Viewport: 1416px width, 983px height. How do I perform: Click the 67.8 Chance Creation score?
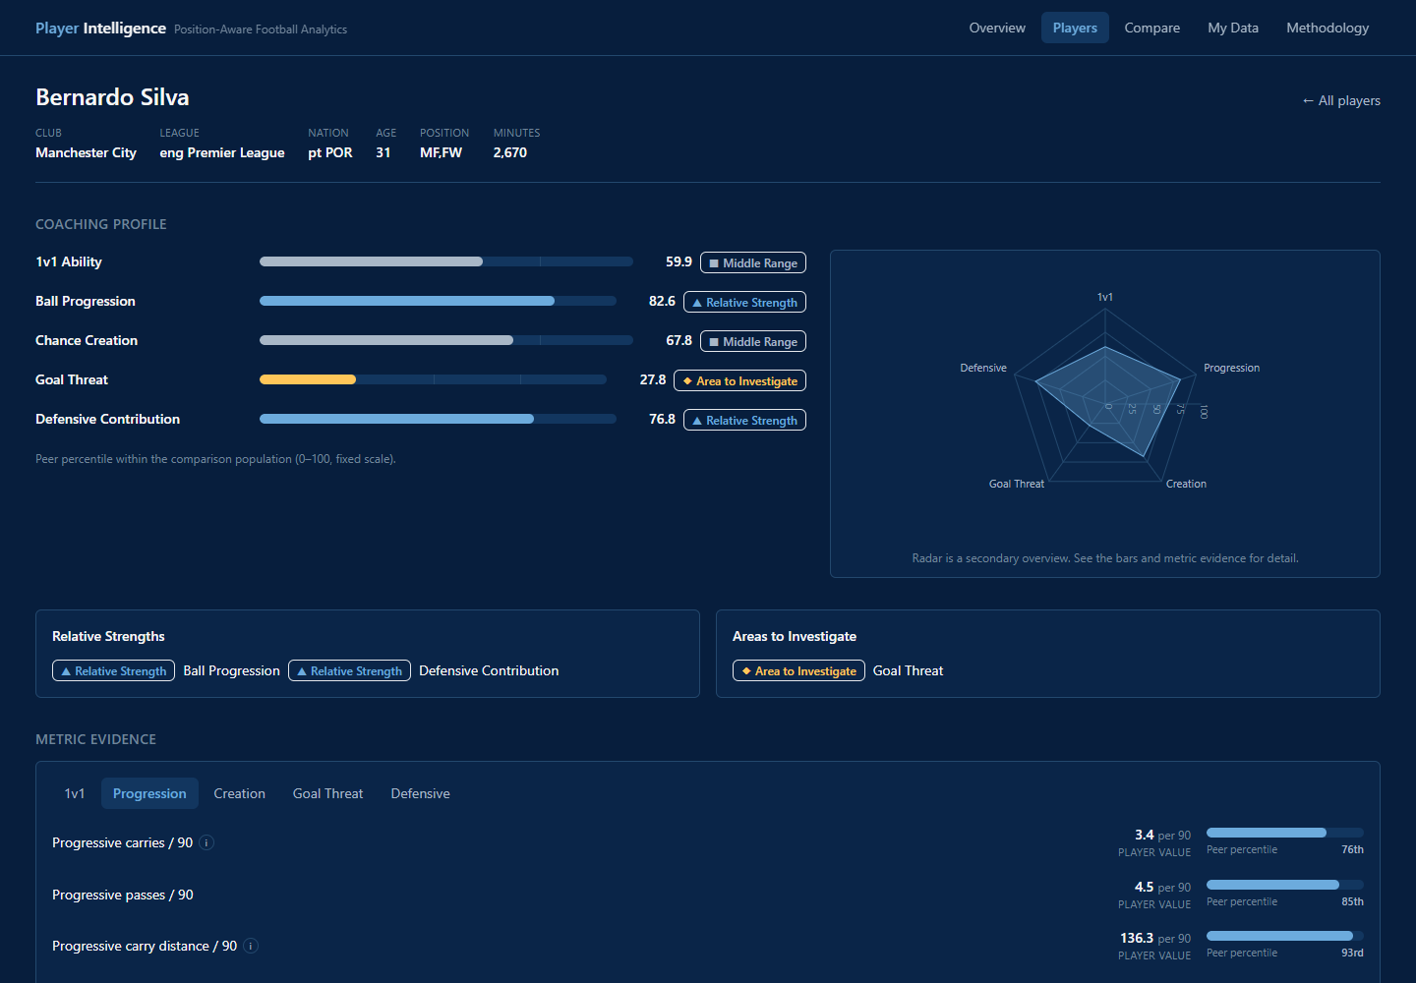(x=678, y=340)
